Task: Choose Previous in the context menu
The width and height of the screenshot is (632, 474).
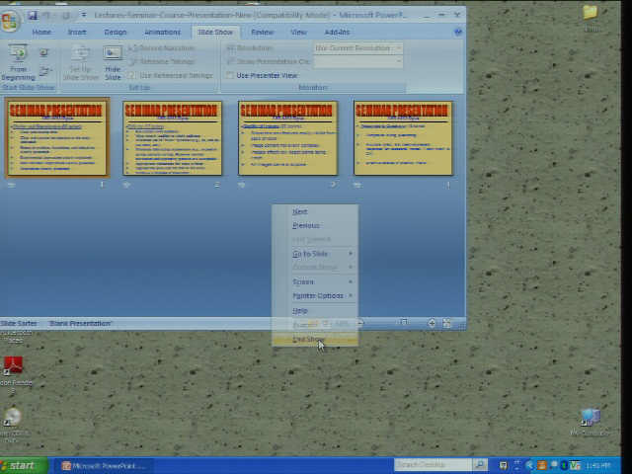Action: point(315,225)
